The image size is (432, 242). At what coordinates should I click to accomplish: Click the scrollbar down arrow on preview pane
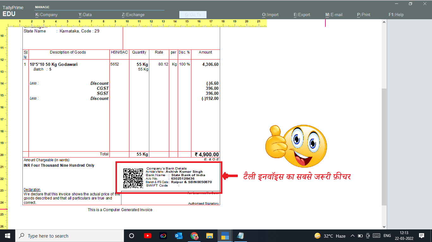point(384,227)
